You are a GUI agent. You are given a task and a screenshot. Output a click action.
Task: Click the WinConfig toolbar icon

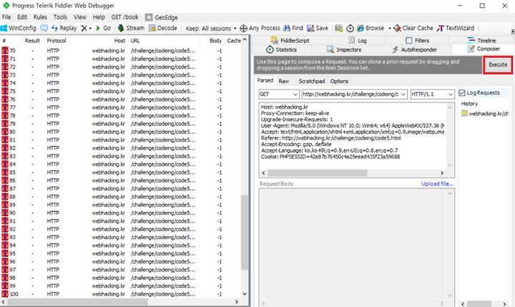4,29
